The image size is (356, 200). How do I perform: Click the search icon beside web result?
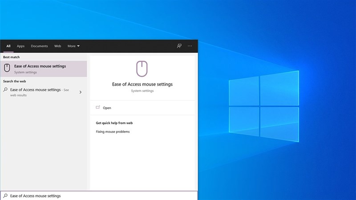(x=5, y=90)
